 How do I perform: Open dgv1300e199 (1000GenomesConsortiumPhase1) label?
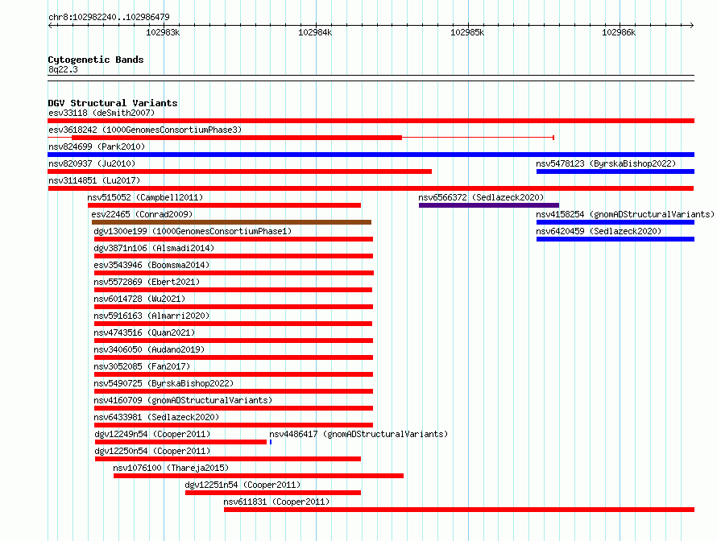[x=193, y=231]
